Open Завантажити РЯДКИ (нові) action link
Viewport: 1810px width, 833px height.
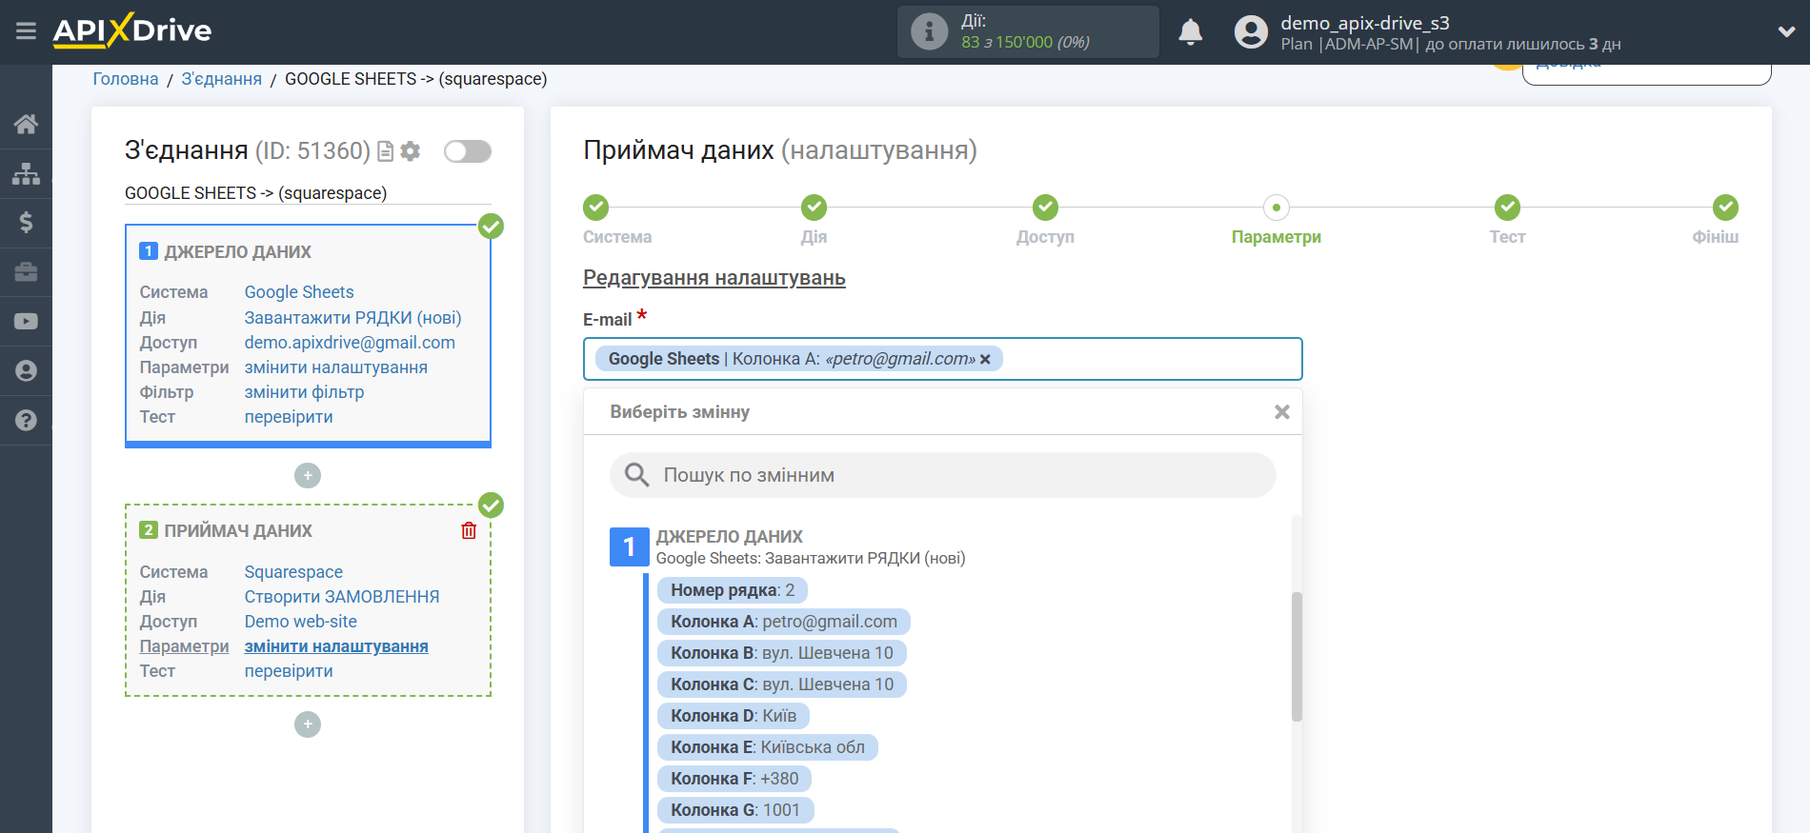point(352,318)
